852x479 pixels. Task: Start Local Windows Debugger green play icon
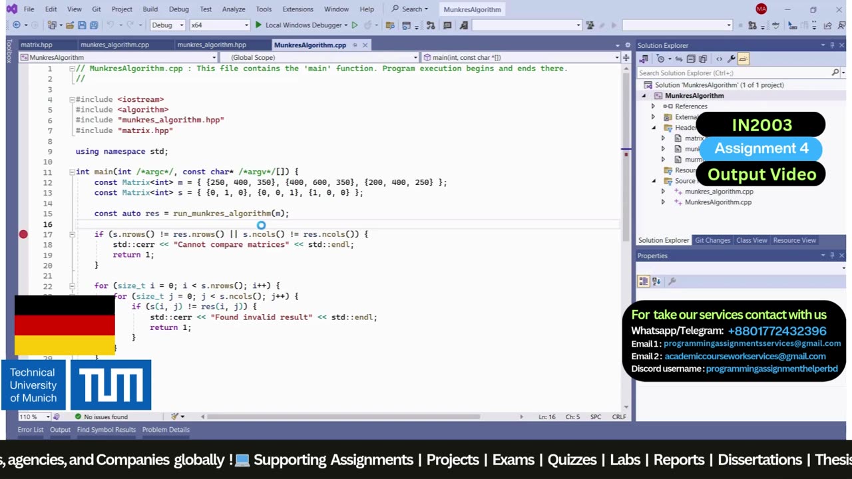[x=258, y=25]
